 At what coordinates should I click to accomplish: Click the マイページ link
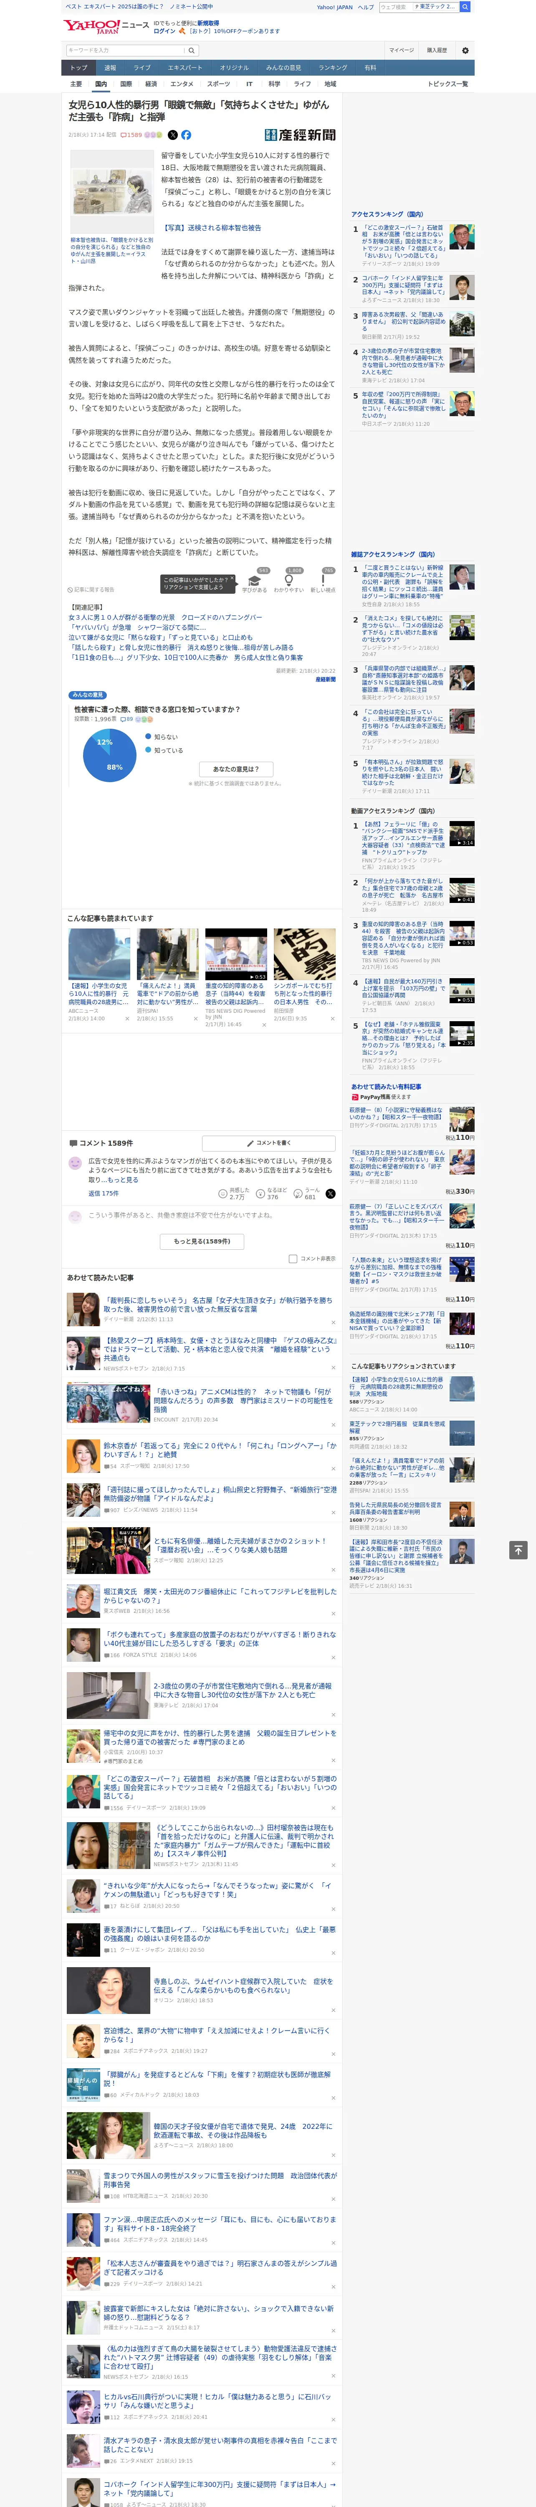402,50
